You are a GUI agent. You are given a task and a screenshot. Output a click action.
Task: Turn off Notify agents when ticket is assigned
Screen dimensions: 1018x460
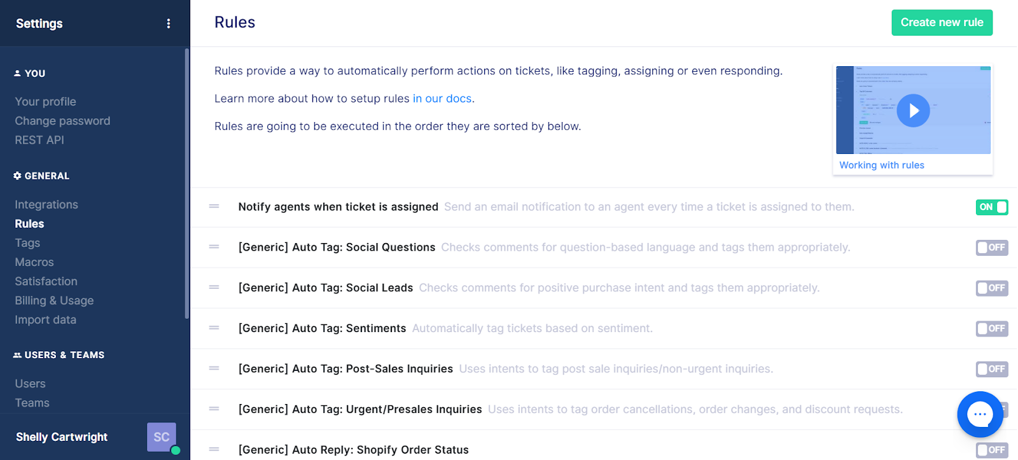[992, 207]
